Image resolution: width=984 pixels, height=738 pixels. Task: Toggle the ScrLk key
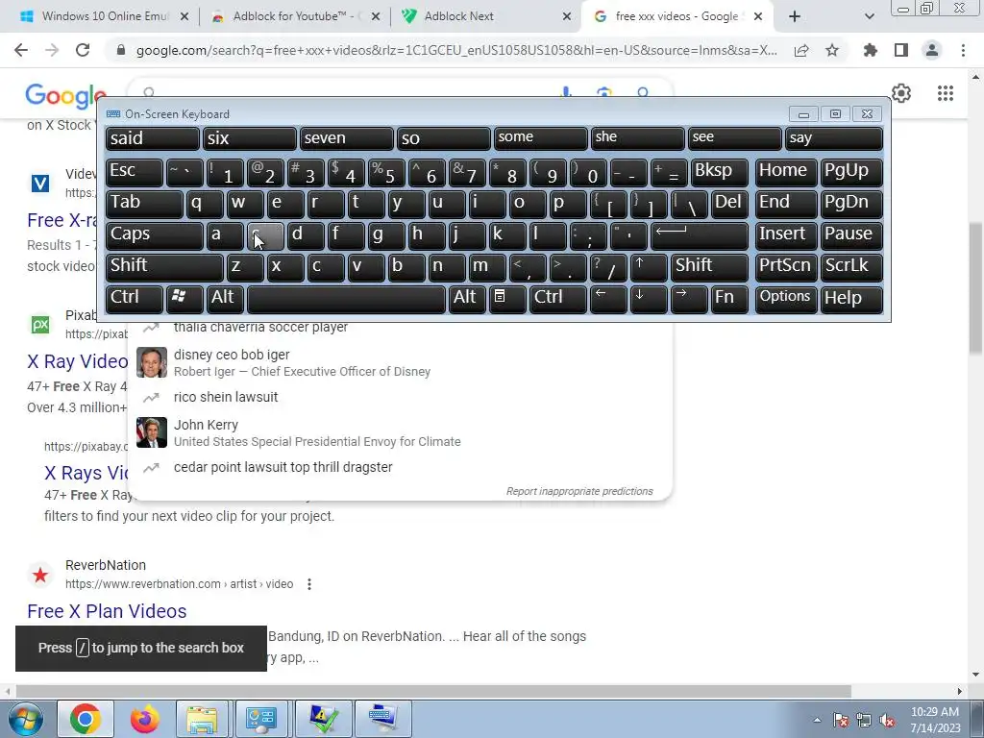[x=851, y=267]
